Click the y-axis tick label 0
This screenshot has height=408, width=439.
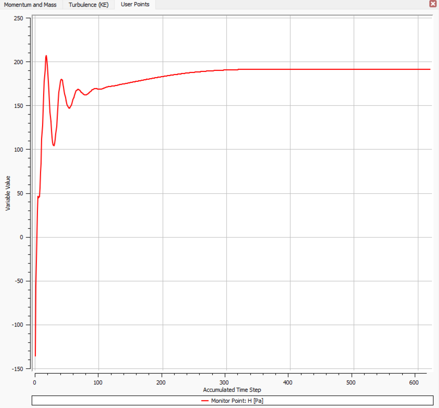click(x=22, y=237)
